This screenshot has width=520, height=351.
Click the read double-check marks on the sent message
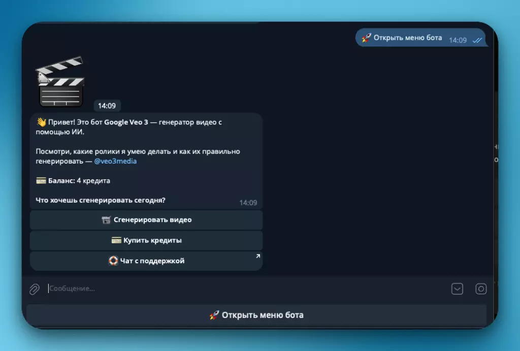[477, 40]
